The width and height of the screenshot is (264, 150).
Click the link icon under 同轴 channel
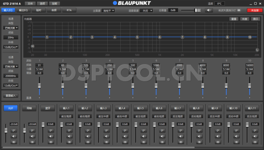[32, 142]
